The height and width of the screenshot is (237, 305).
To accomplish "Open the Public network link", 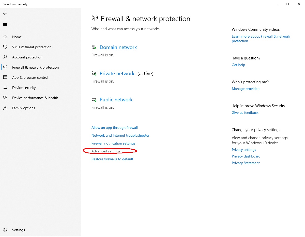I will point(116,100).
